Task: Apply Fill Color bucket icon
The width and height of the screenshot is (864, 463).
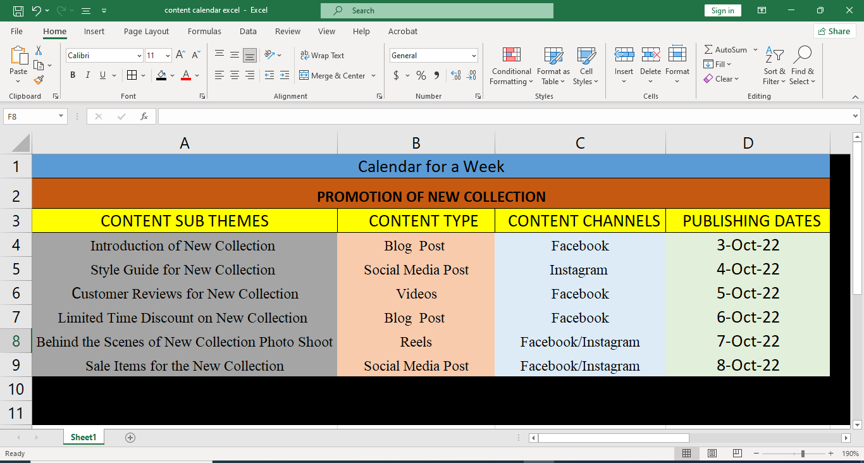Action: coord(161,75)
